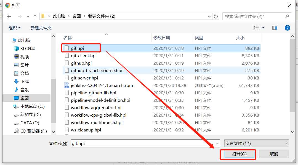Select the pipeline-github-lib.hpi file
Image resolution: width=298 pixels, height=165 pixels.
[x=93, y=93]
